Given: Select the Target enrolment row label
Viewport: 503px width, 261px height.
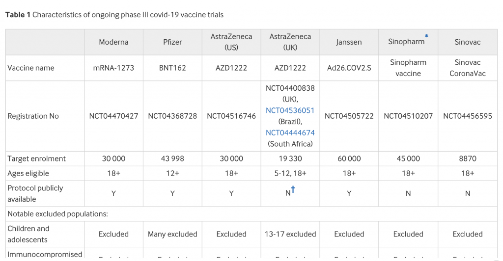Looking at the screenshot, I should pyautogui.click(x=36, y=158).
